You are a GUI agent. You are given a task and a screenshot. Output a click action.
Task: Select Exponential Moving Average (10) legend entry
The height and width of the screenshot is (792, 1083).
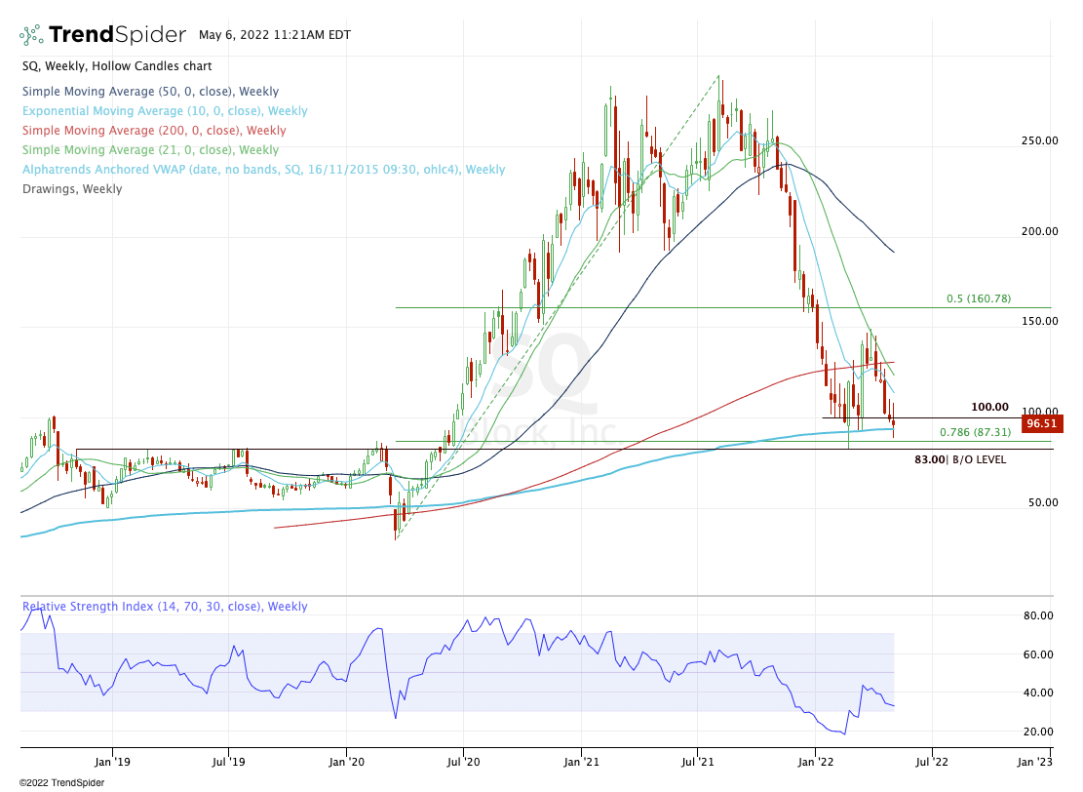click(x=165, y=110)
